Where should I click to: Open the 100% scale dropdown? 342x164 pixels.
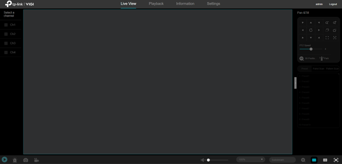click(251, 159)
